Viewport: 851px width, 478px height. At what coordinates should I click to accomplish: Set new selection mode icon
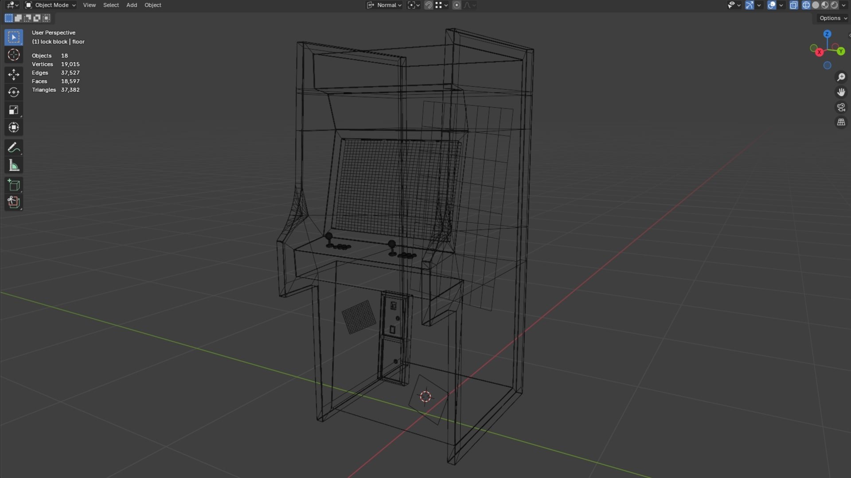click(9, 18)
